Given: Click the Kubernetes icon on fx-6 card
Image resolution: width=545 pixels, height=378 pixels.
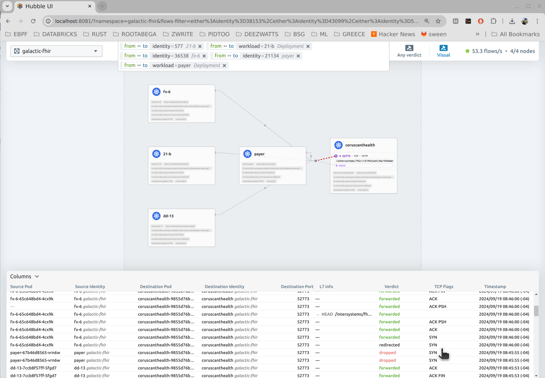Looking at the screenshot, I should (156, 92).
